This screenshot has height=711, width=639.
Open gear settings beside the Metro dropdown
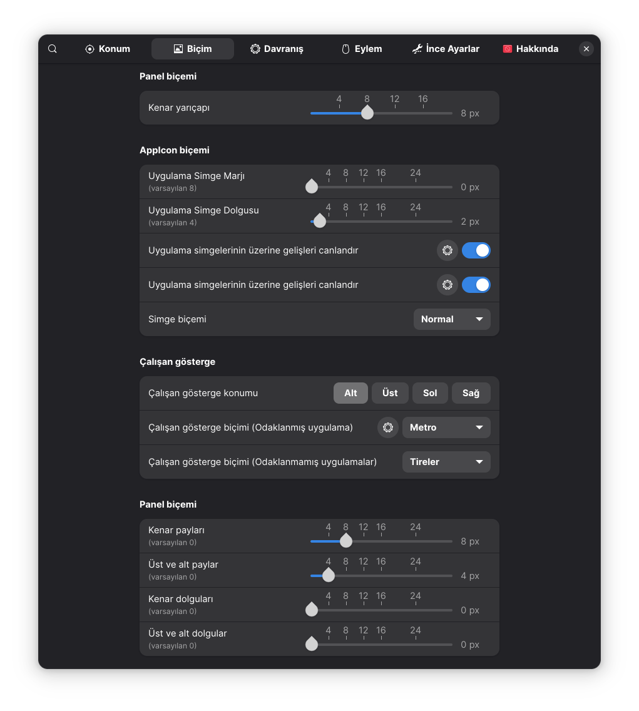click(x=388, y=427)
